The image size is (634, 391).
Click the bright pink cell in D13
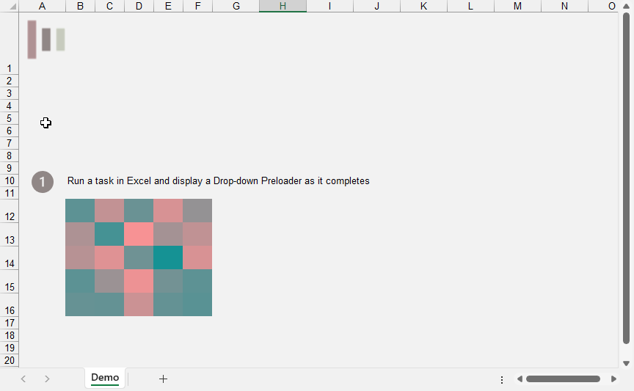click(x=139, y=234)
